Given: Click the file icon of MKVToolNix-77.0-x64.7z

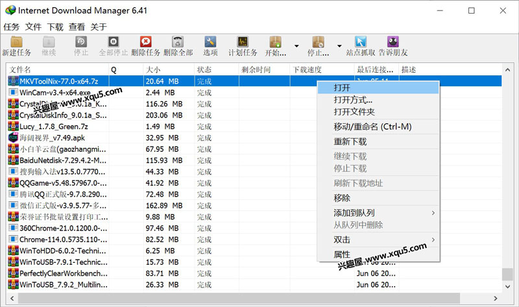Looking at the screenshot, I should [x=13, y=81].
